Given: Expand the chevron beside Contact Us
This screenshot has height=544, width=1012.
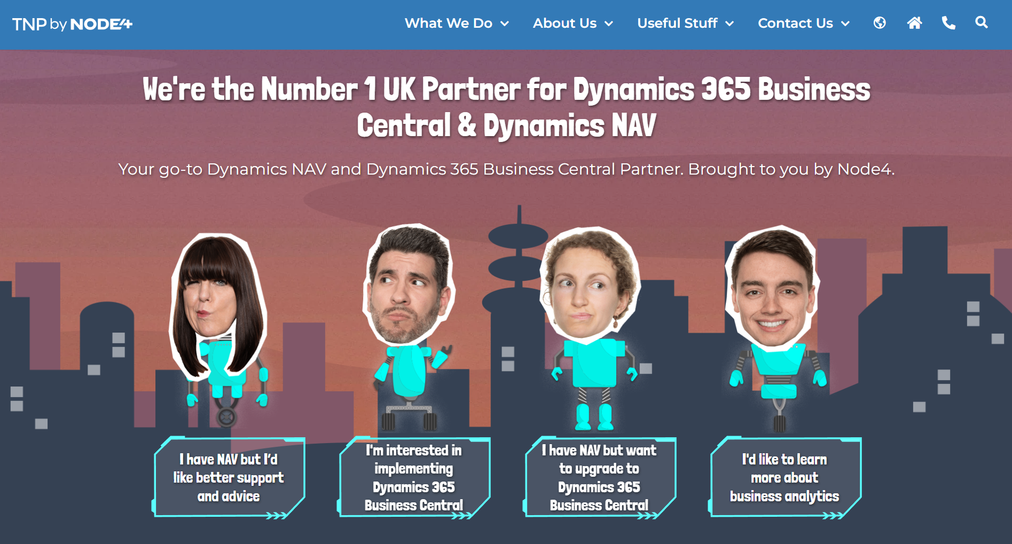Looking at the screenshot, I should [845, 24].
